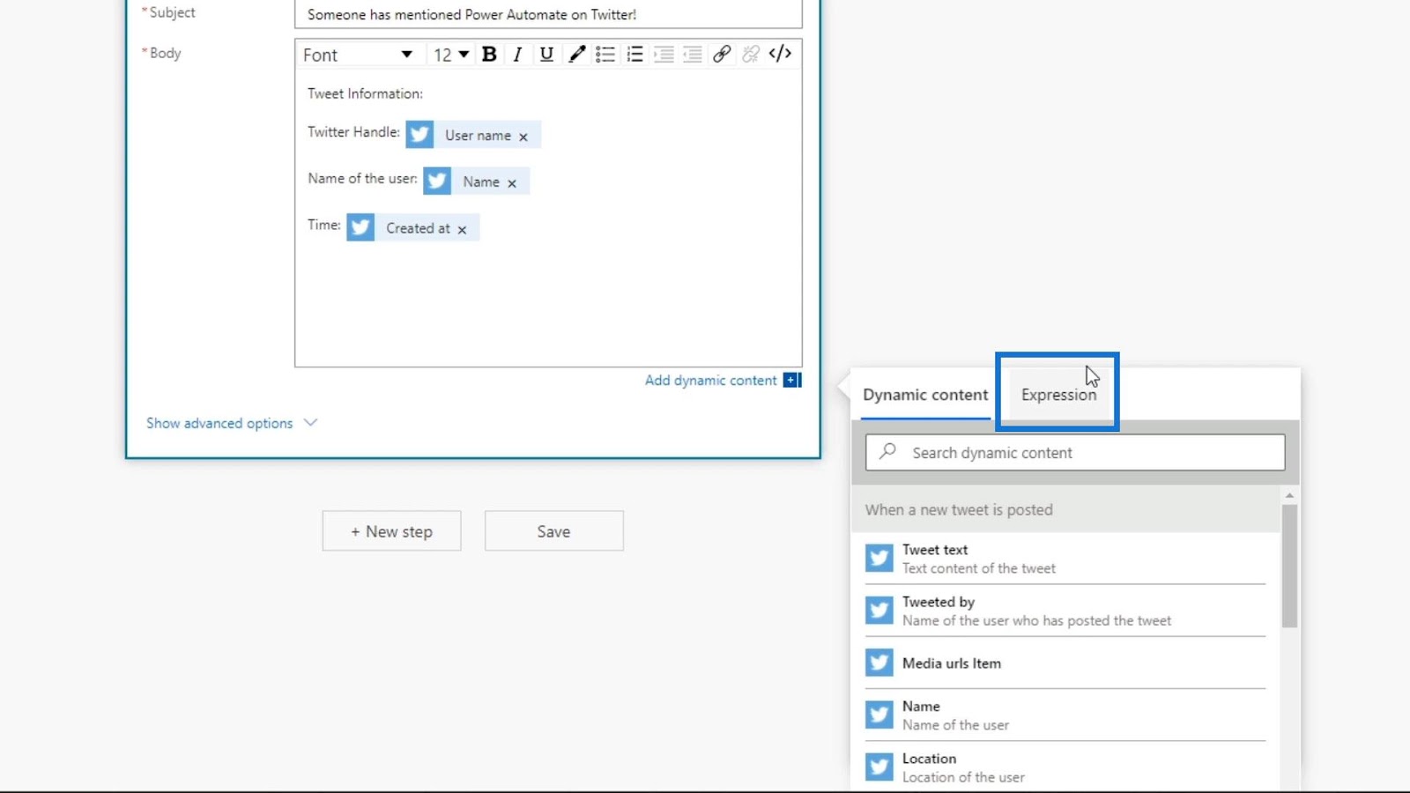Focus the Search dynamic content field

pyautogui.click(x=1075, y=453)
